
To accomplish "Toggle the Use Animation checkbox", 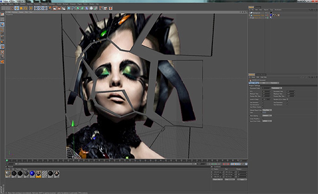I will (263, 103).
